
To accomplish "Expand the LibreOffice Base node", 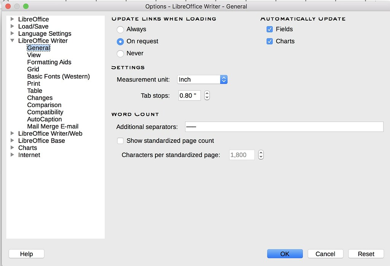I will click(12, 141).
